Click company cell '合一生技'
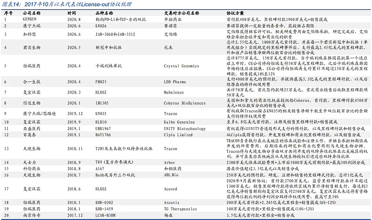 tap(32, 82)
